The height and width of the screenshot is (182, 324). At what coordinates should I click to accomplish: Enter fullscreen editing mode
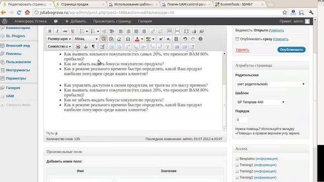point(186,31)
